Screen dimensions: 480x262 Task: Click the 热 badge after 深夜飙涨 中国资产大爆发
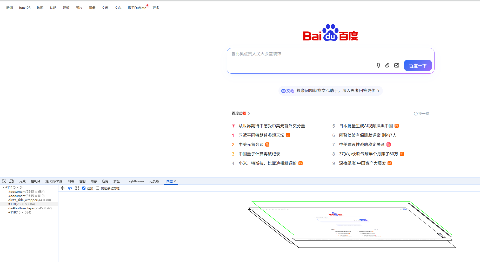pyautogui.click(x=390, y=163)
